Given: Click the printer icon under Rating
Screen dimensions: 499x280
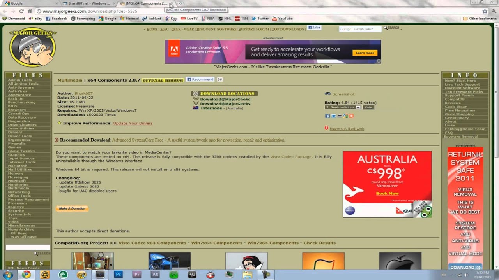Looking at the screenshot, I should pyautogui.click(x=339, y=116).
